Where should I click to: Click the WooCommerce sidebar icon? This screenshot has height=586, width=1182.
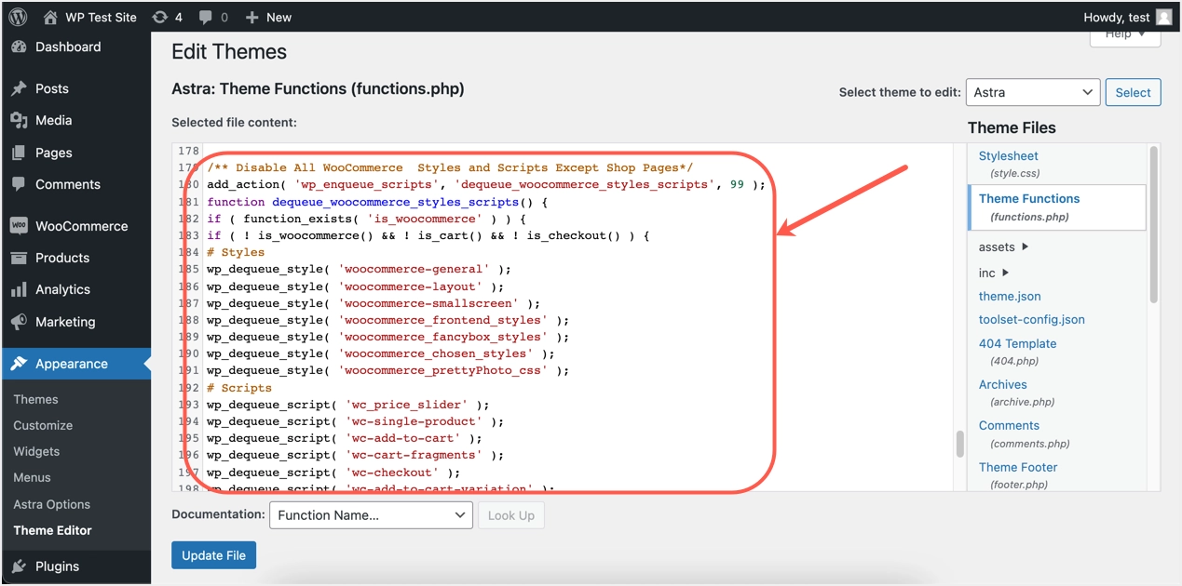(19, 226)
